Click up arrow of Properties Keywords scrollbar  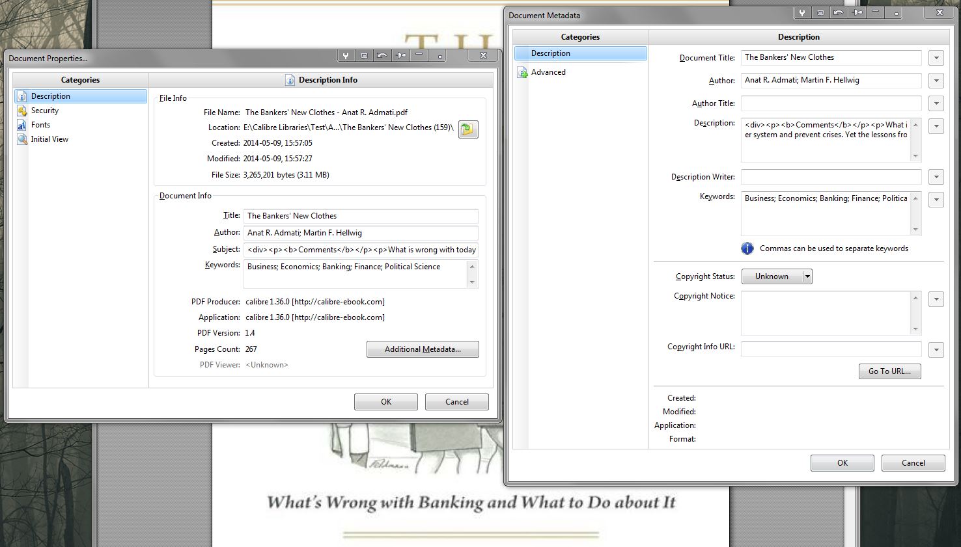(473, 267)
